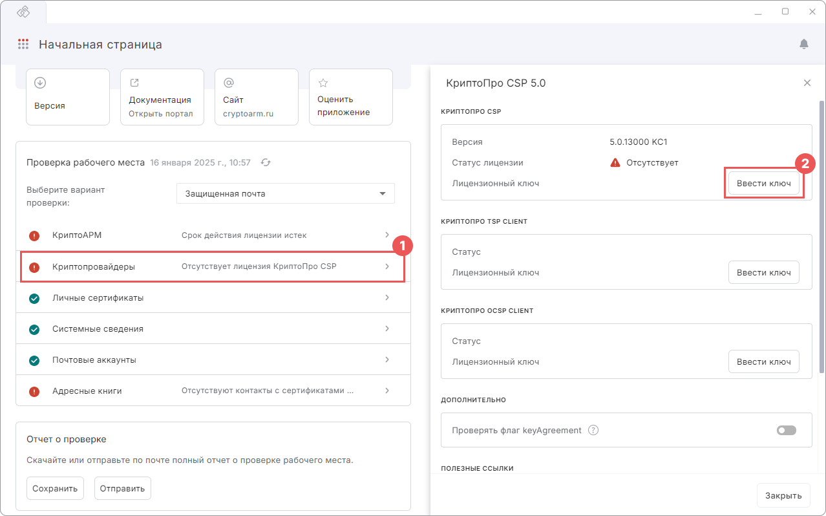Click the Отсутствует license status text
826x516 pixels.
tap(652, 162)
